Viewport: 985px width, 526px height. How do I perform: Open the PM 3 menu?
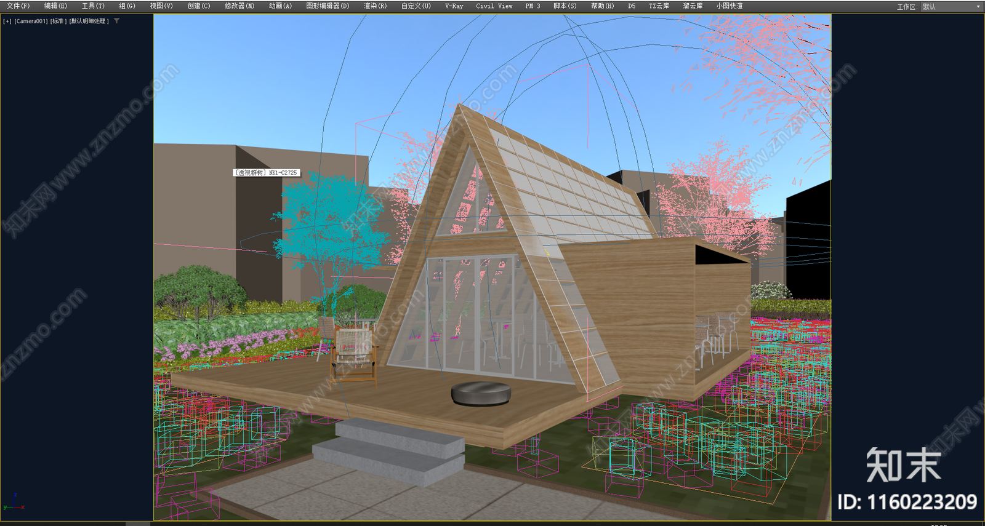(x=533, y=6)
